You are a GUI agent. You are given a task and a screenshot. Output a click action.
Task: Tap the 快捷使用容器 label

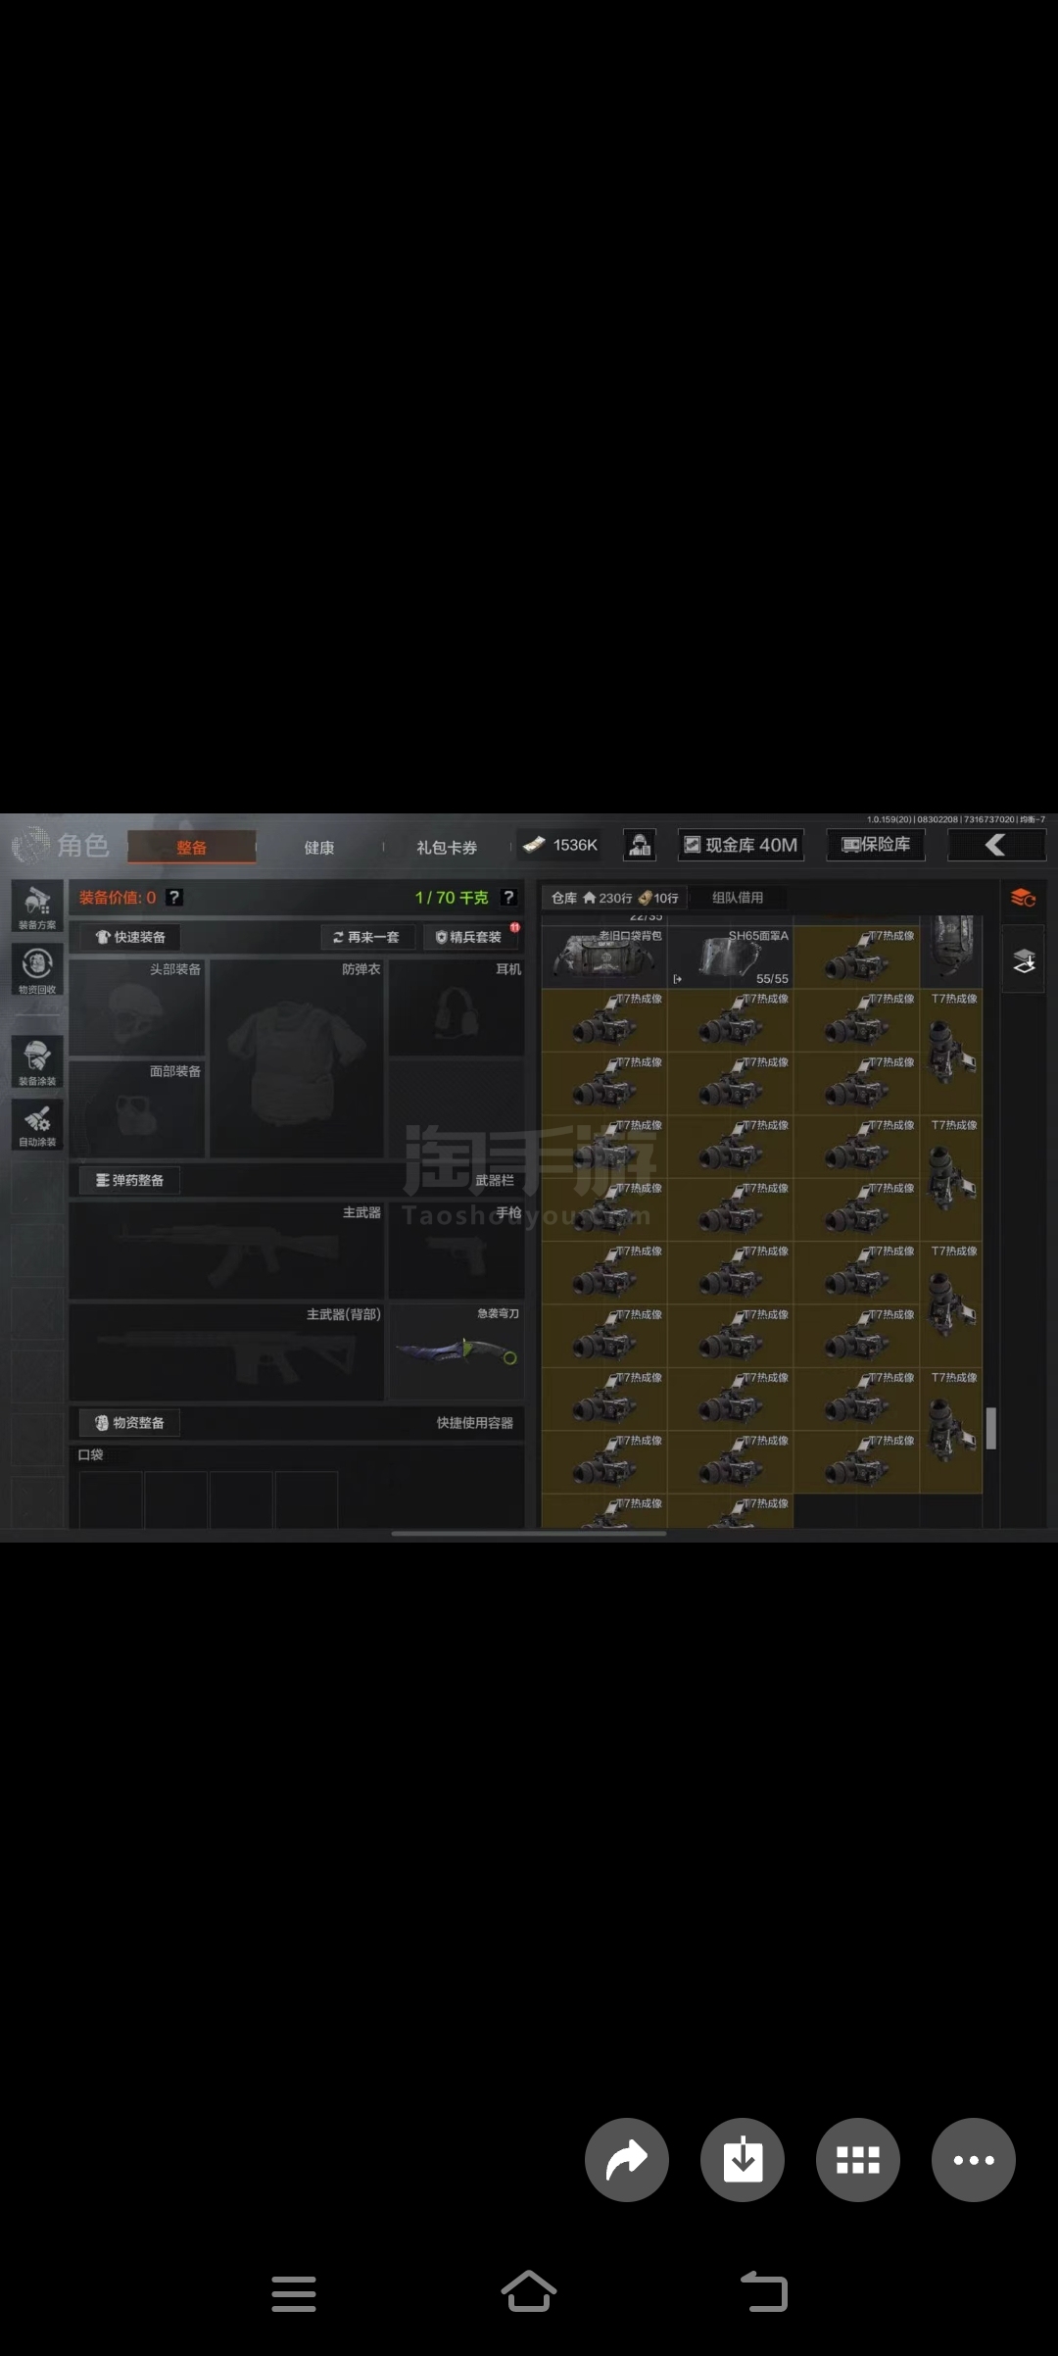point(475,1422)
